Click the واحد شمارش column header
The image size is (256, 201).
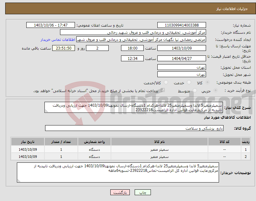(94, 142)
